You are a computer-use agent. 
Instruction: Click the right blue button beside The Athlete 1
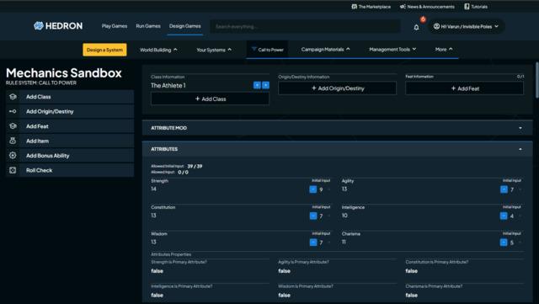(266, 85)
